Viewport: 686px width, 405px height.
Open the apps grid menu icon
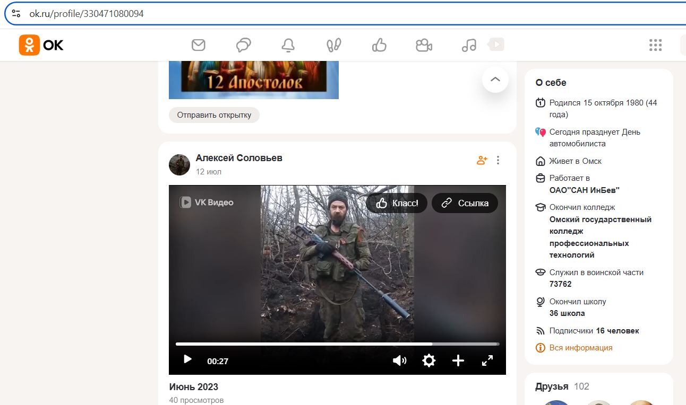[x=656, y=45]
